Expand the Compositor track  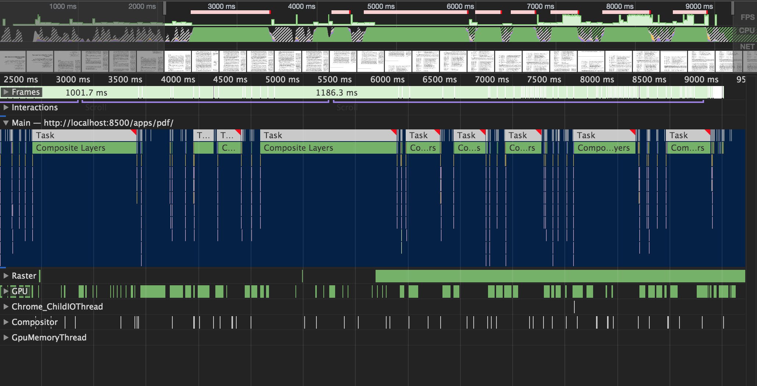pos(6,322)
